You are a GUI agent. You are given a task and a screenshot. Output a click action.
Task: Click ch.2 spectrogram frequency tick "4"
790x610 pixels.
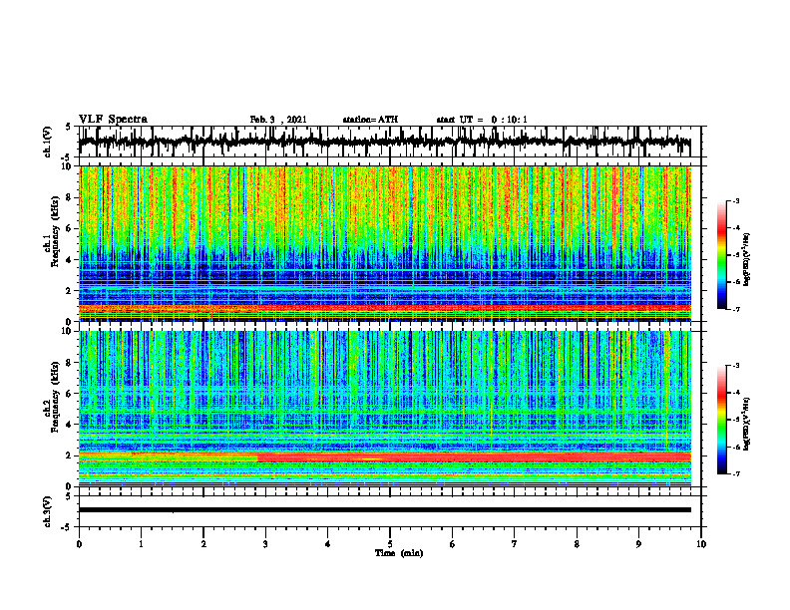(x=70, y=425)
